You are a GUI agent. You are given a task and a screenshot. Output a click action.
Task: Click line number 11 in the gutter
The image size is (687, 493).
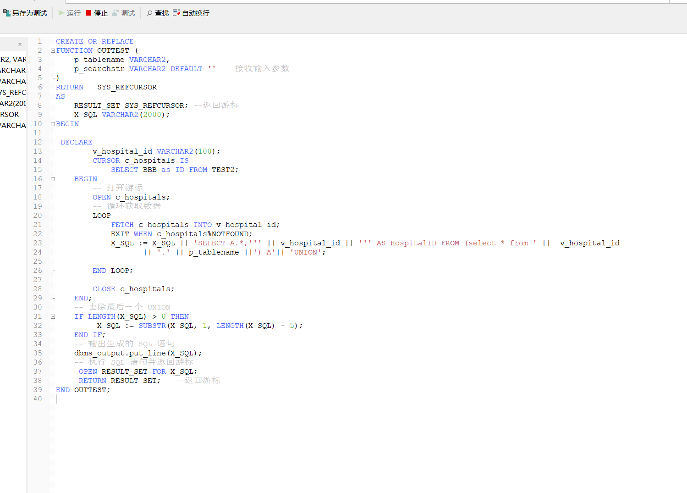point(38,133)
